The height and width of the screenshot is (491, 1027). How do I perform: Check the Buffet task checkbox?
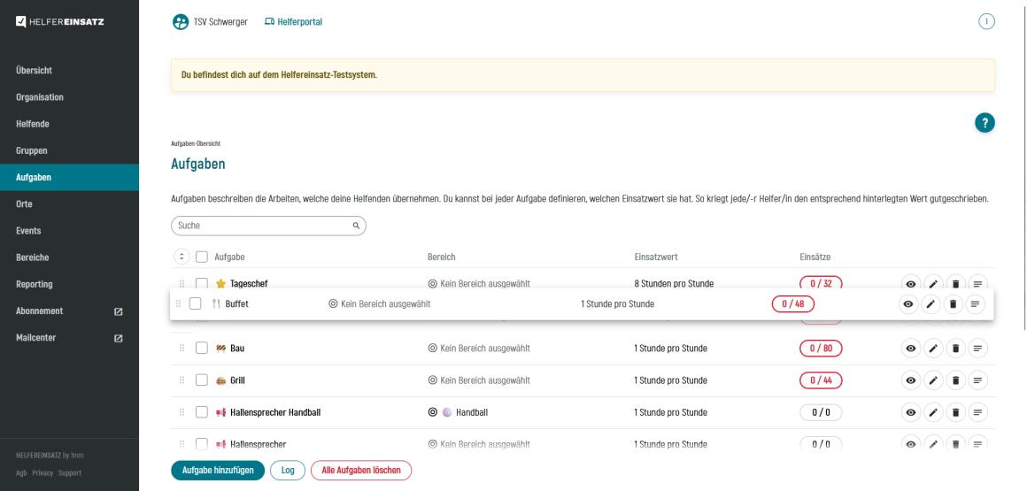pos(196,304)
